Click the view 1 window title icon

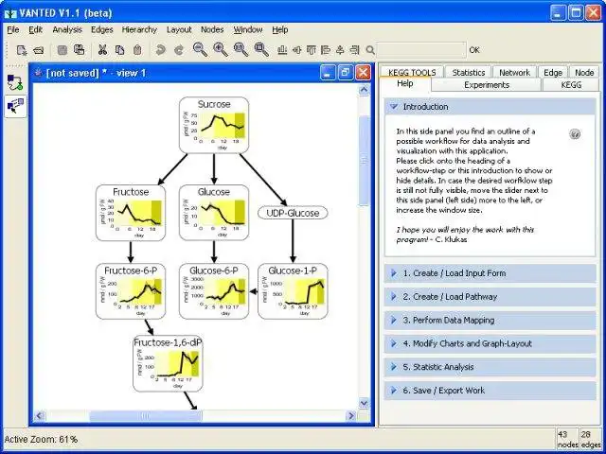tap(38, 73)
